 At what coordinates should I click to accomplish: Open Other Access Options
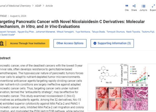point(70,43)
